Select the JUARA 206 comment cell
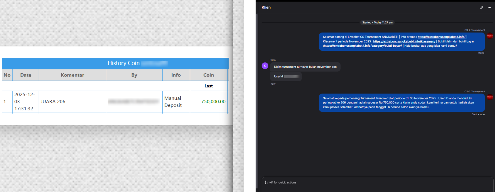The height and width of the screenshot is (192, 495). 53,101
